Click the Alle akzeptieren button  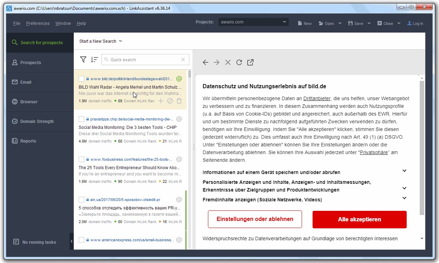click(359, 220)
